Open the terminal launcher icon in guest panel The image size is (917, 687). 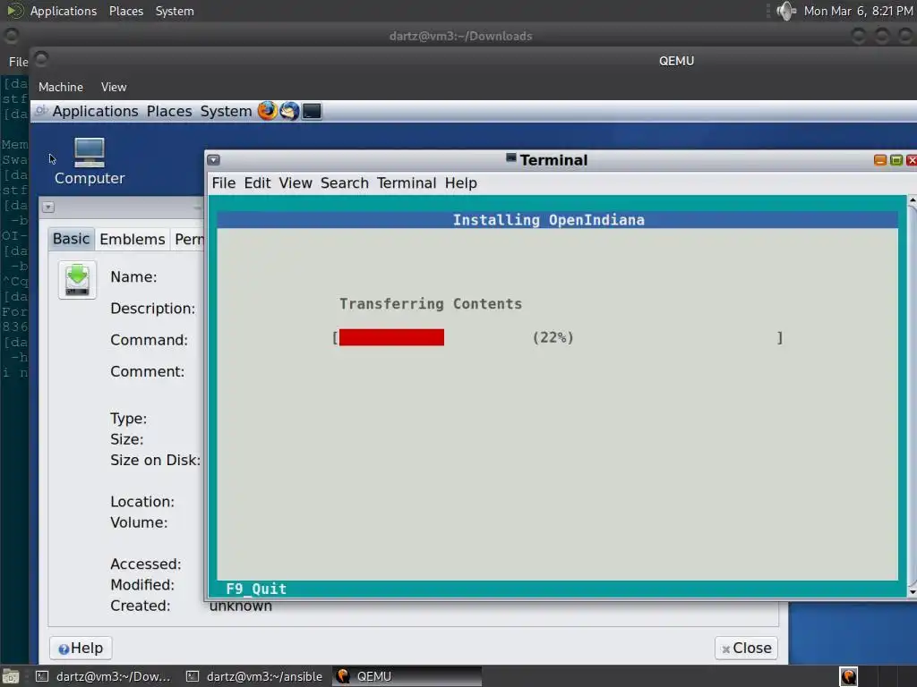click(x=312, y=110)
